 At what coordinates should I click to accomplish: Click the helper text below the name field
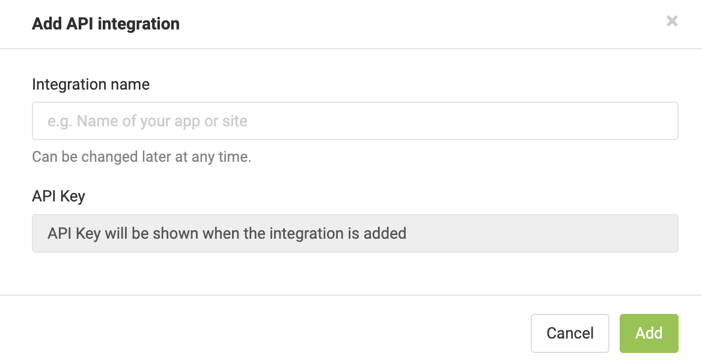141,157
